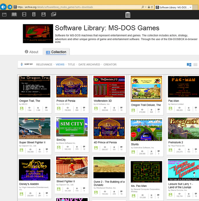Click the Leisure Suit Larry 1 title

point(180,186)
